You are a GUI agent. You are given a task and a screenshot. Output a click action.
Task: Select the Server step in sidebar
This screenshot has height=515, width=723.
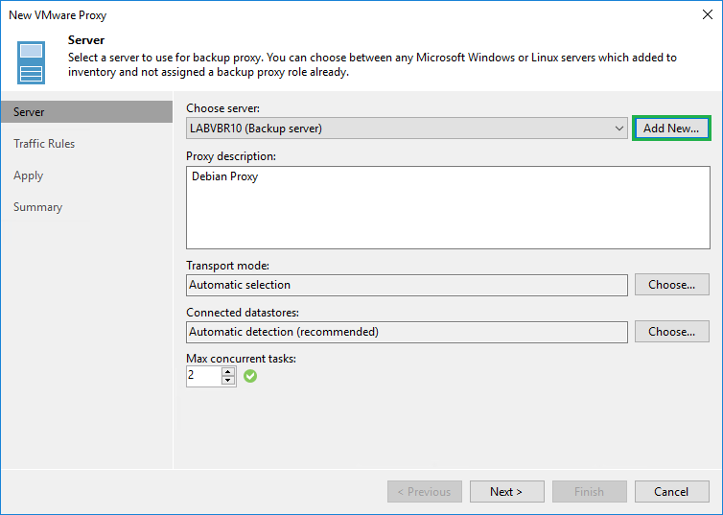point(29,112)
